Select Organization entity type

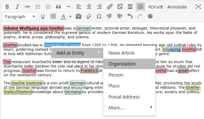(129, 64)
